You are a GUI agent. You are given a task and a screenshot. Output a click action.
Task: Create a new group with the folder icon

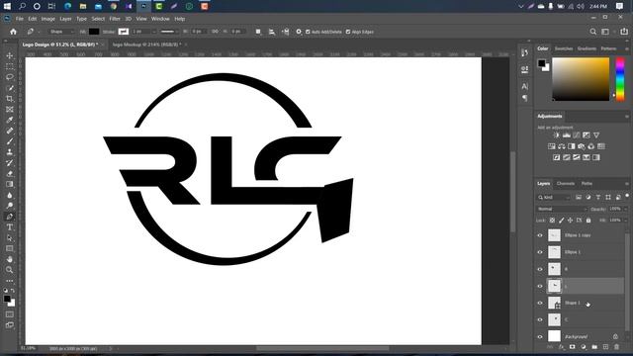pos(594,347)
